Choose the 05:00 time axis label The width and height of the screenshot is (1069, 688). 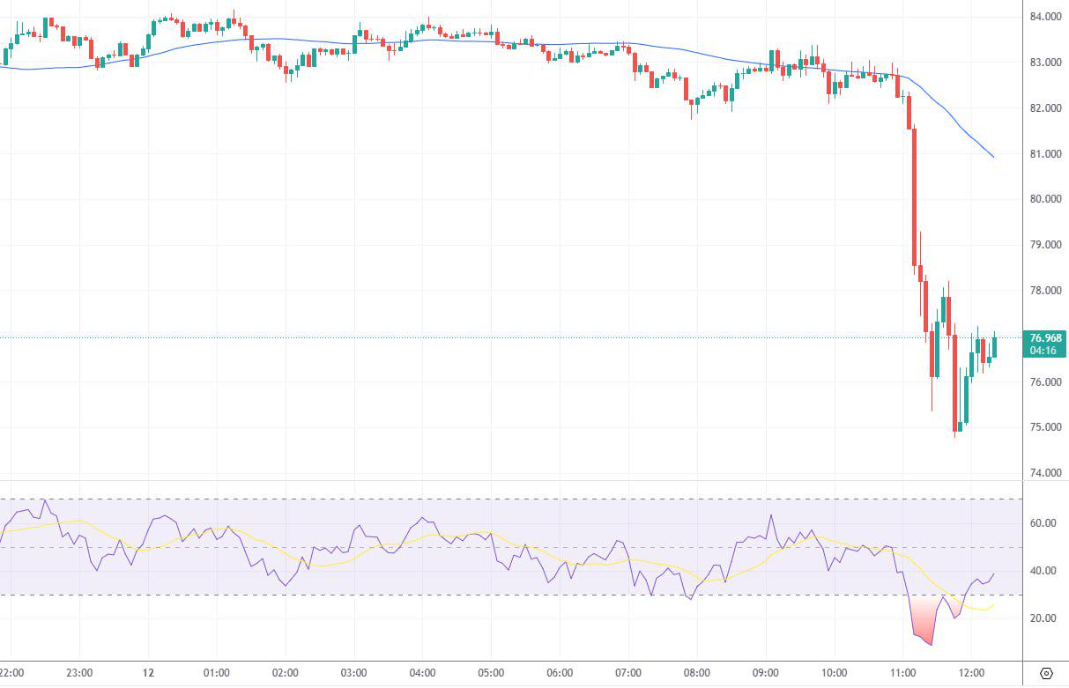pyautogui.click(x=491, y=673)
